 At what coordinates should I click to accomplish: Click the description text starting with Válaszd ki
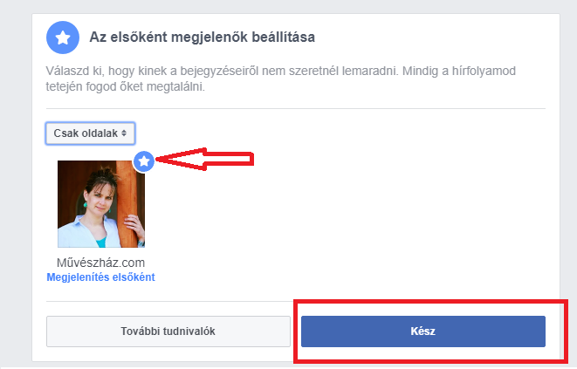[281, 79]
